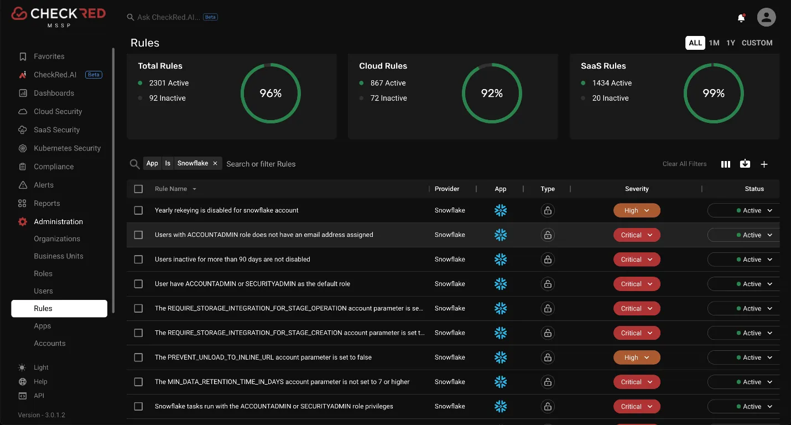Click the Kubernetes Security sidebar icon
The width and height of the screenshot is (791, 425).
point(23,148)
